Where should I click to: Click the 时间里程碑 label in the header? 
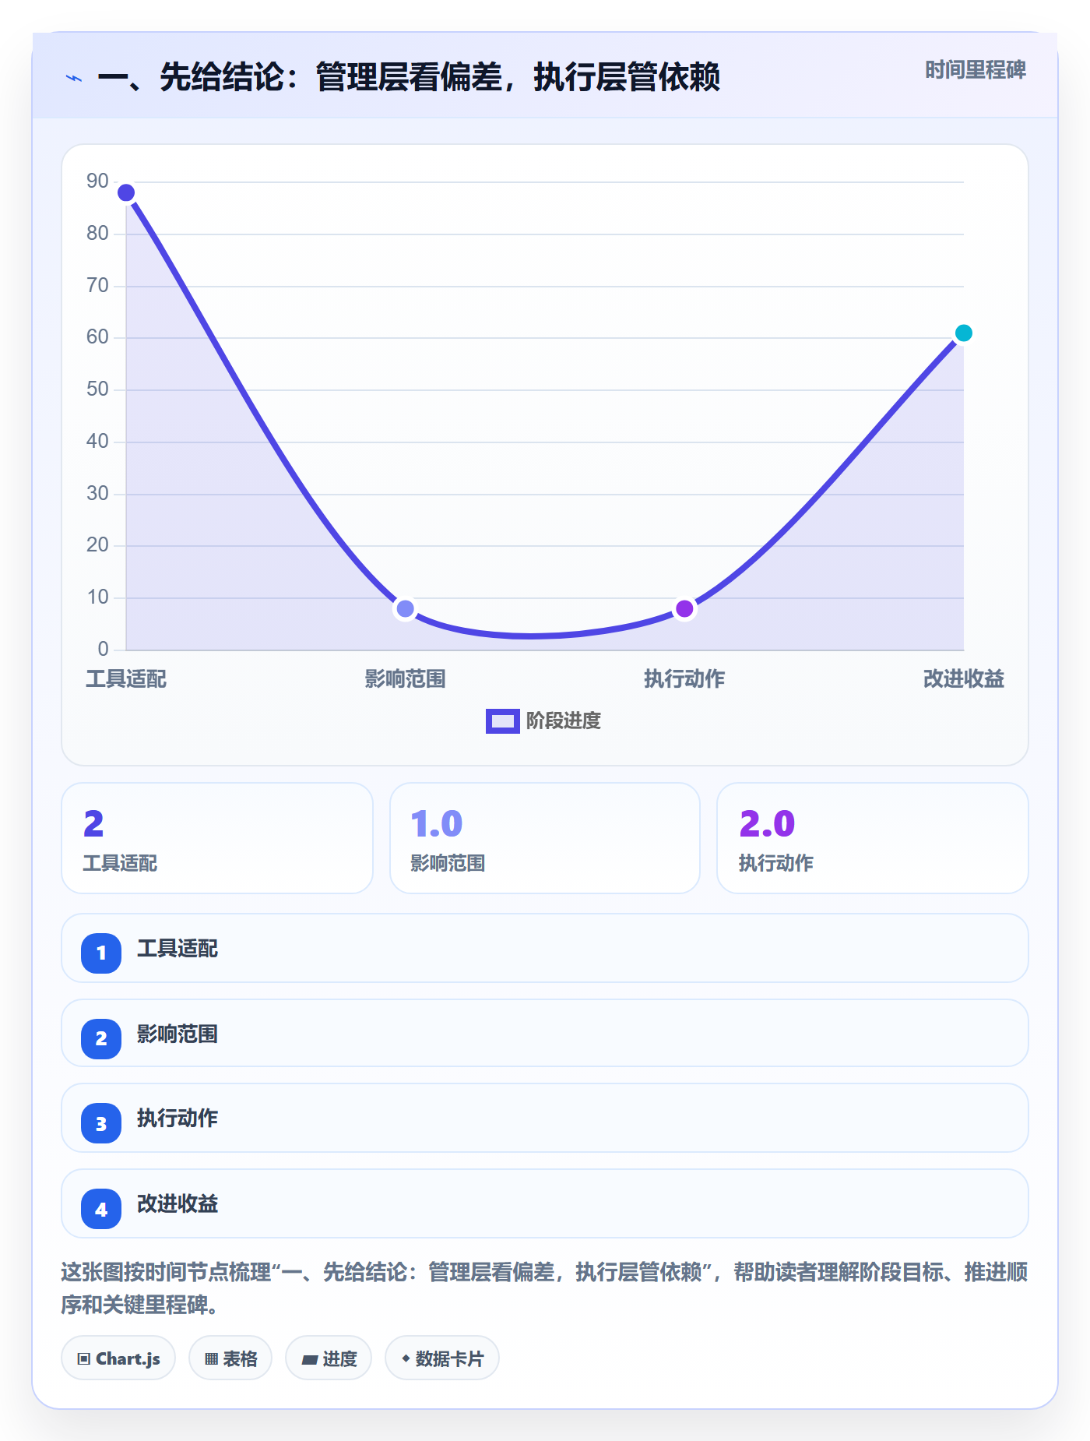(x=976, y=70)
